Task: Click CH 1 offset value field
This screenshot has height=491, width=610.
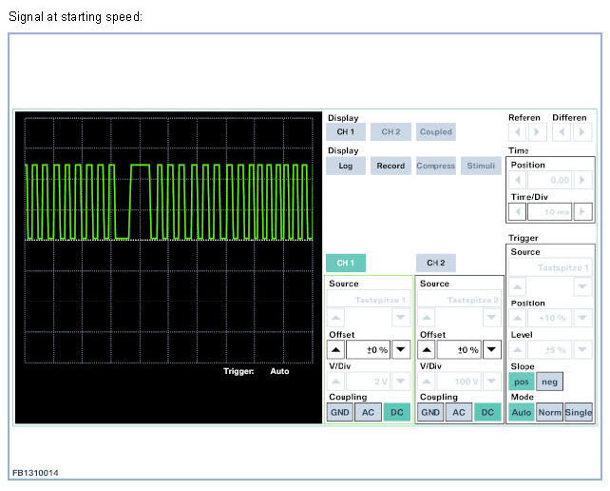Action: click(368, 349)
